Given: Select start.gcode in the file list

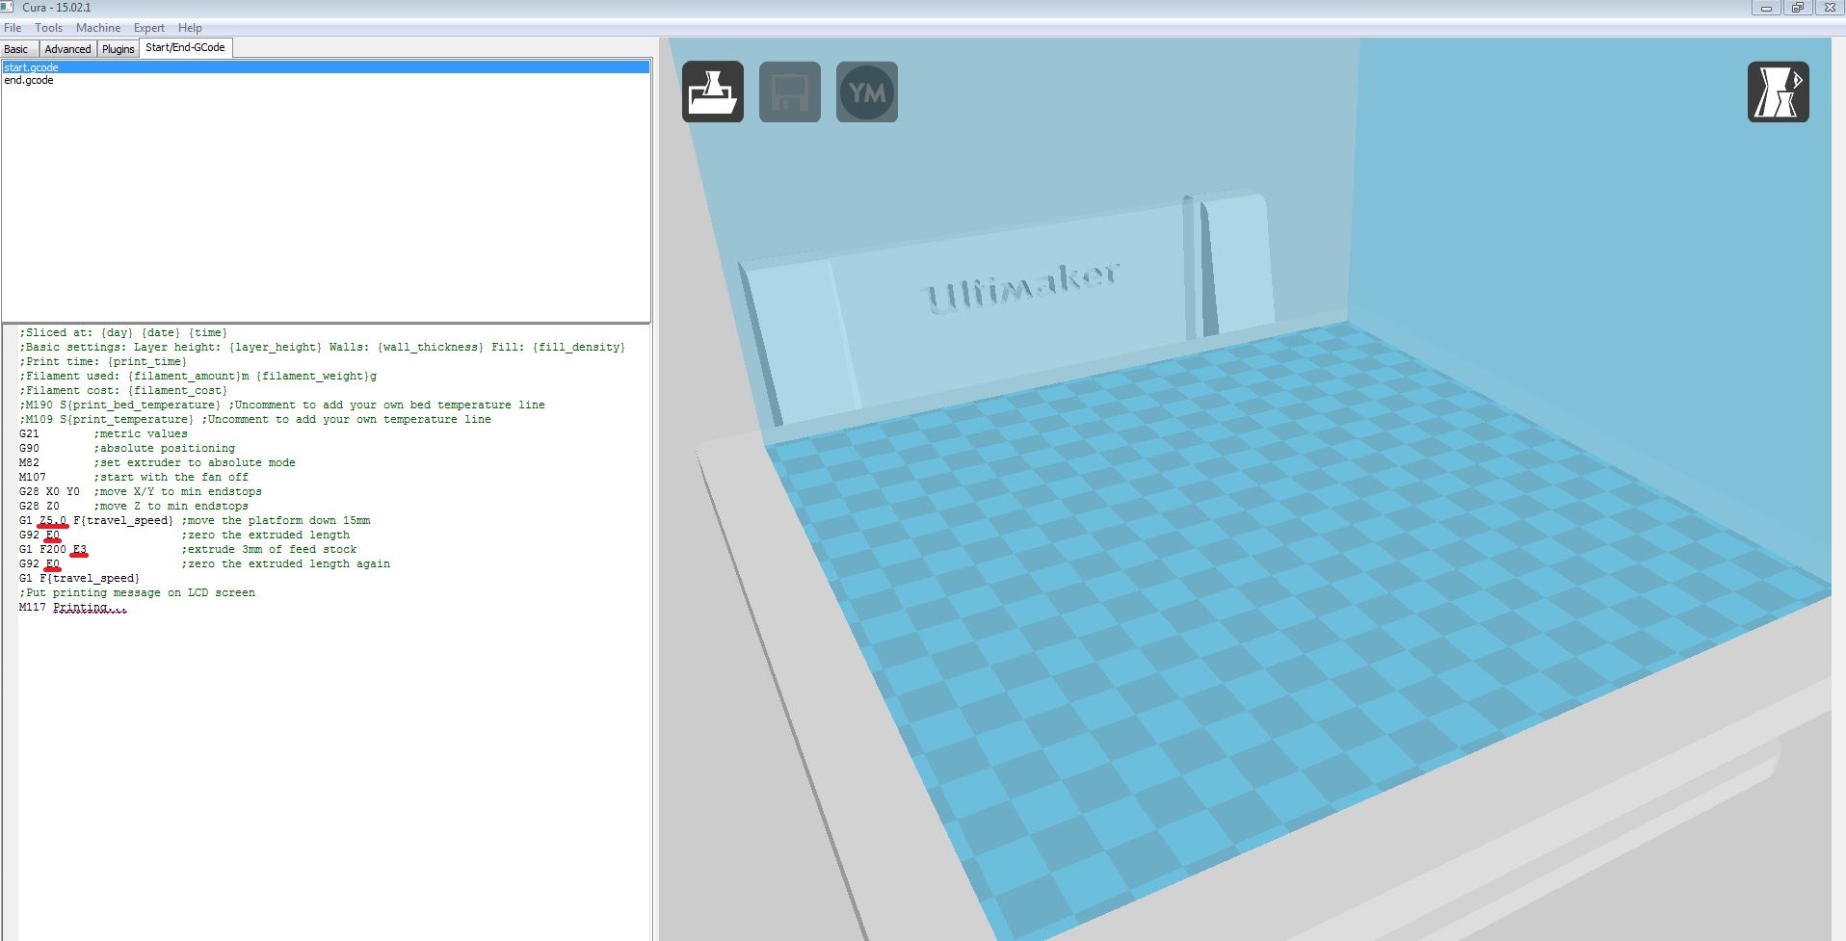Looking at the screenshot, I should 326,67.
